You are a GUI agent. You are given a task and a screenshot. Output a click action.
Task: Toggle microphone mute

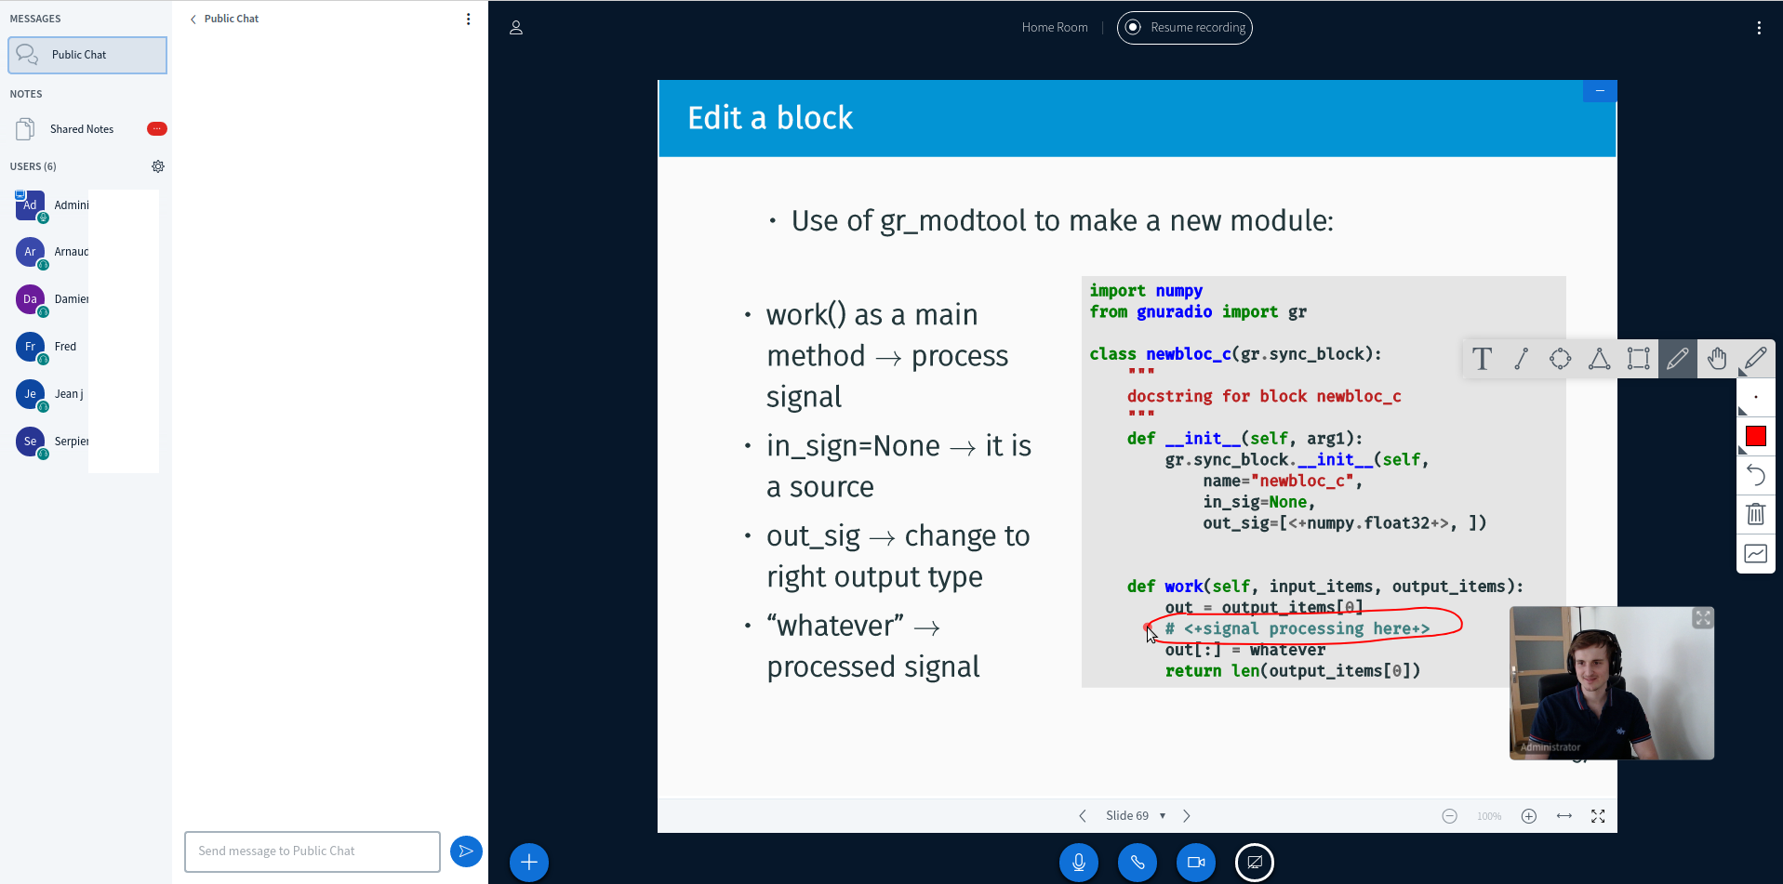coord(1079,863)
